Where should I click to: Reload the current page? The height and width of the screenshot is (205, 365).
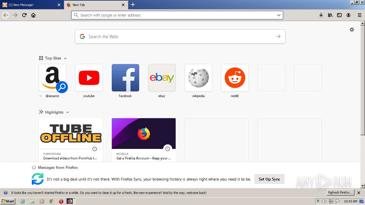click(24, 15)
